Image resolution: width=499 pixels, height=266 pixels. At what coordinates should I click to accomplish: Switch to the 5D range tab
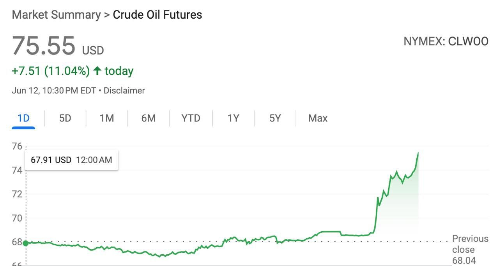(x=65, y=118)
